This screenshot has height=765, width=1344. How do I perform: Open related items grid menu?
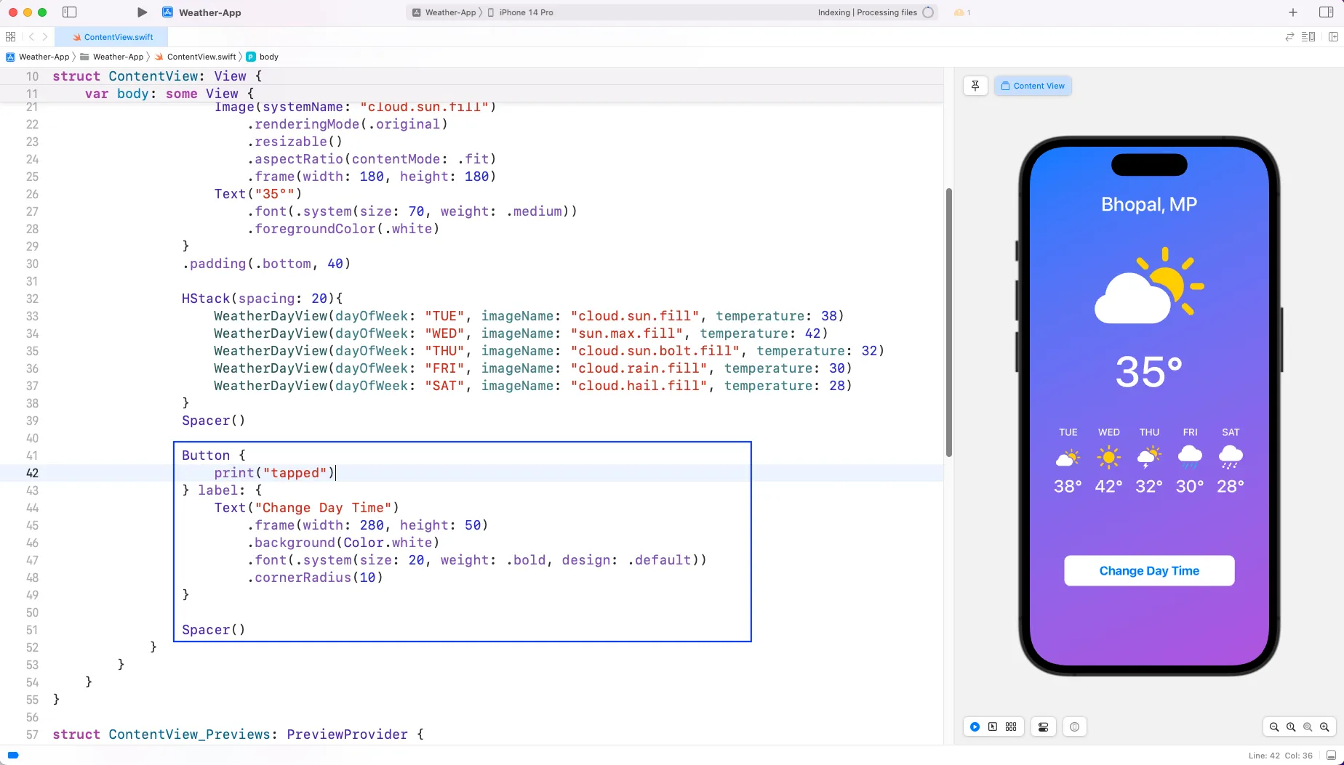[10, 36]
